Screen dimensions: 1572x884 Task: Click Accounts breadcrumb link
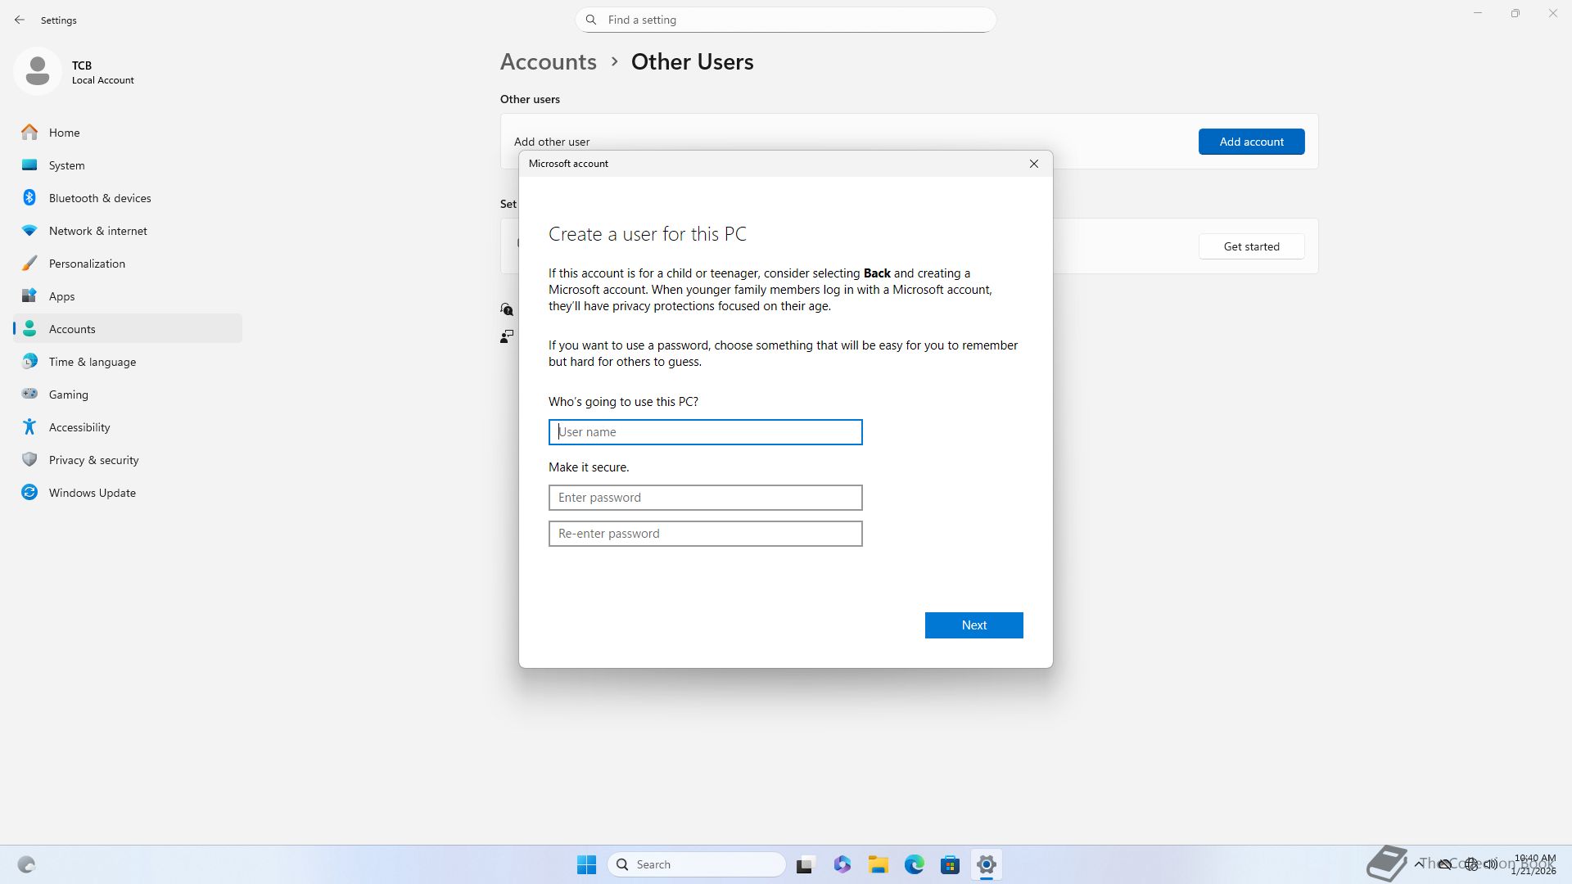click(548, 61)
